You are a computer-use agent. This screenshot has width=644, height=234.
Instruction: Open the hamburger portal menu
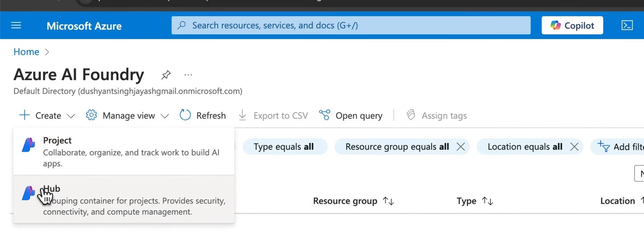point(16,25)
